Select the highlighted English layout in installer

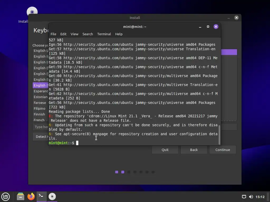point(41,85)
